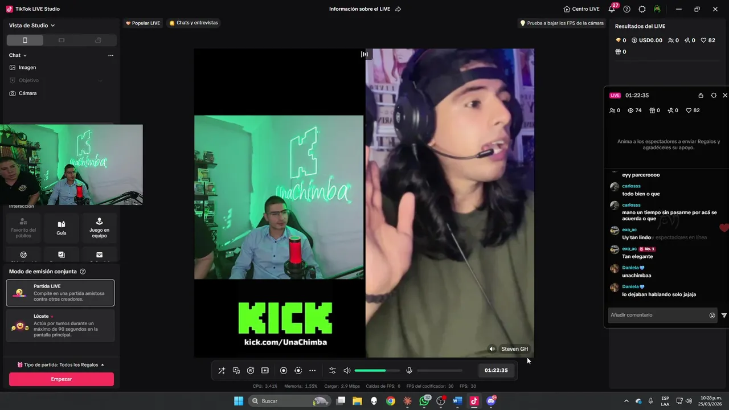This screenshot has height=410, width=729.
Task: Expand Tipo de partida: Todos los Regalos
Action: click(x=61, y=364)
